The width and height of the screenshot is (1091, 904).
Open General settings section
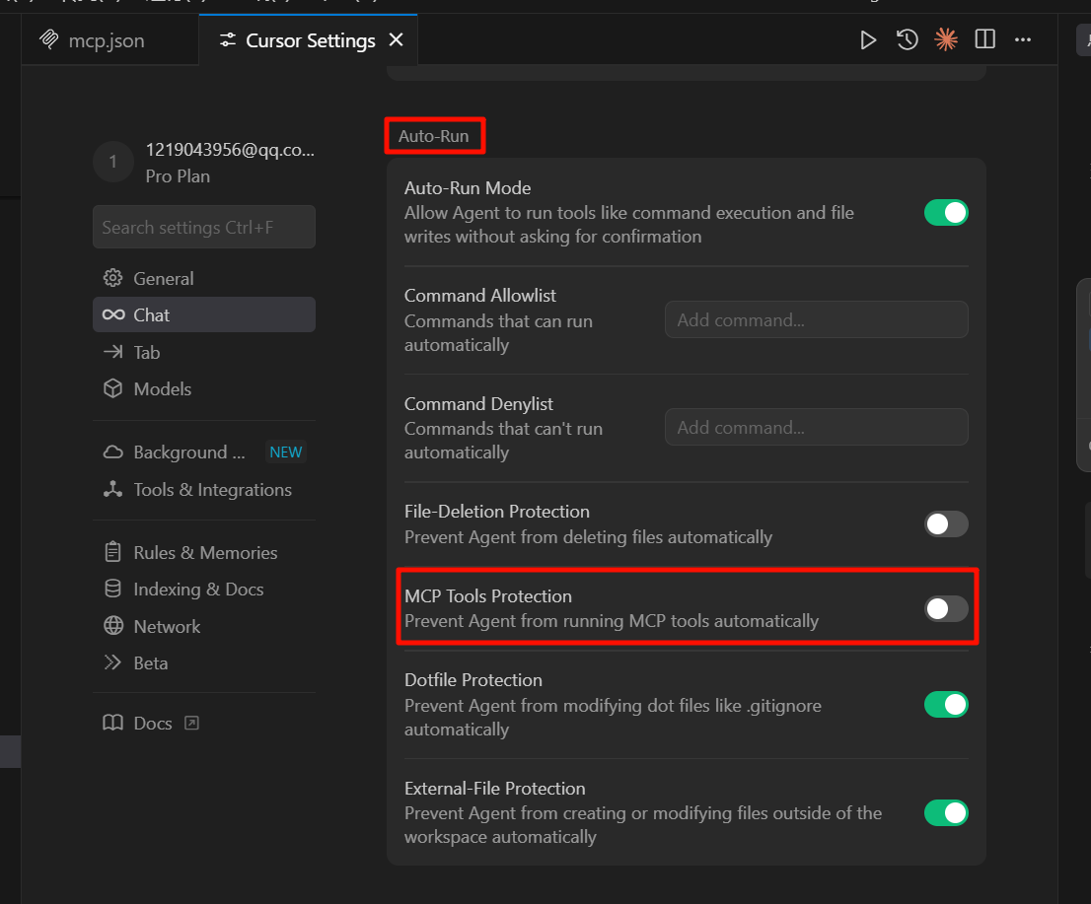[x=204, y=278]
